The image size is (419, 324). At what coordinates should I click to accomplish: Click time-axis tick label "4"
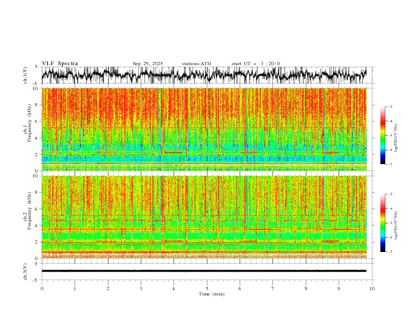(x=174, y=289)
